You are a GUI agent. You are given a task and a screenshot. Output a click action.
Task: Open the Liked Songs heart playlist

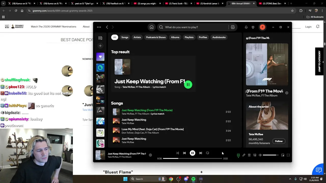(100, 57)
